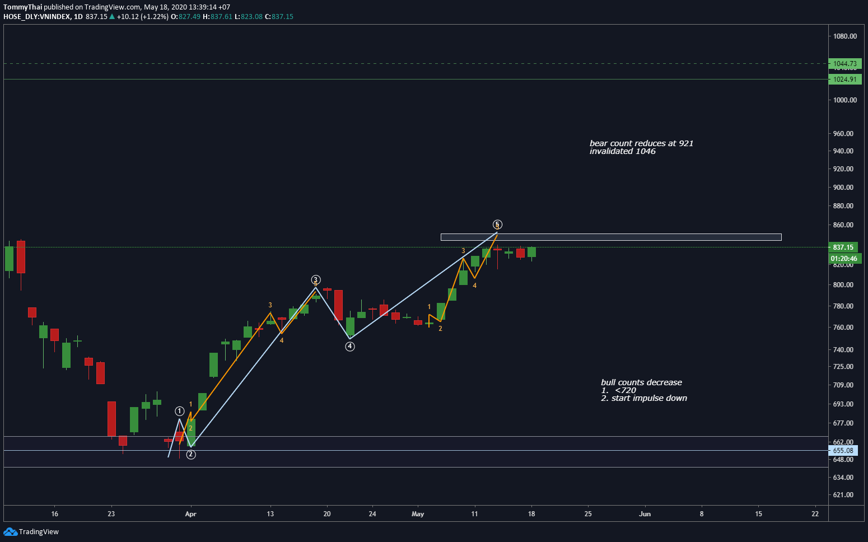Click the 1000.00 price axis value

coord(845,100)
